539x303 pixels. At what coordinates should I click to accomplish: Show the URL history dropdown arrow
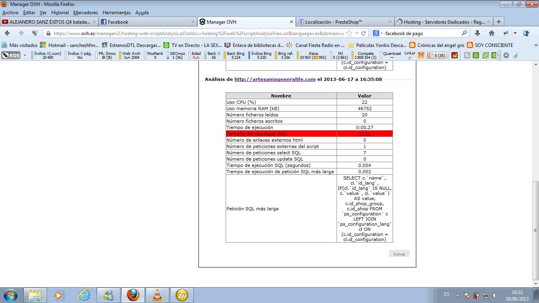tap(357, 33)
